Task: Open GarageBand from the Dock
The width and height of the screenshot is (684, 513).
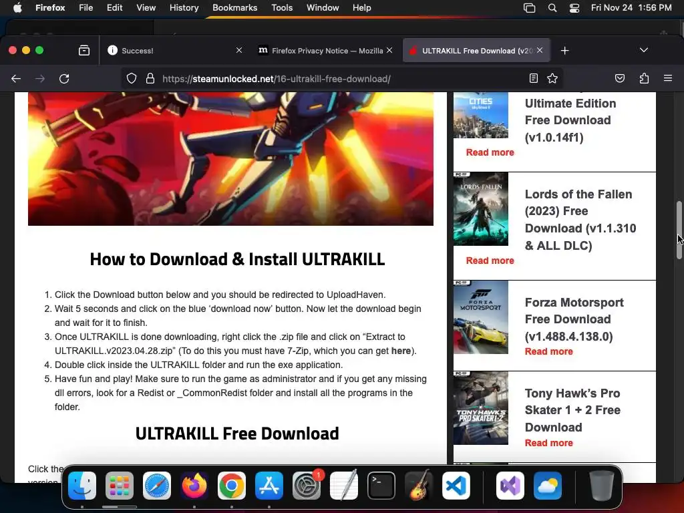Action: click(419, 486)
